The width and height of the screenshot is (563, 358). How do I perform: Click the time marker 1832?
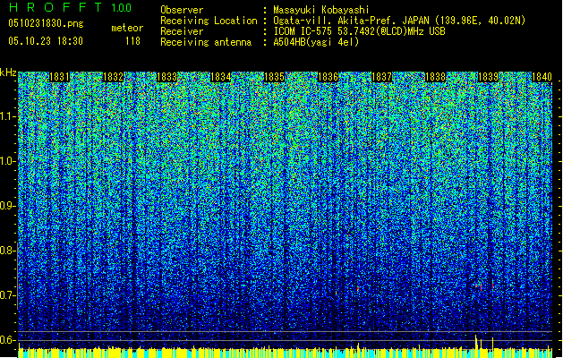coord(113,77)
